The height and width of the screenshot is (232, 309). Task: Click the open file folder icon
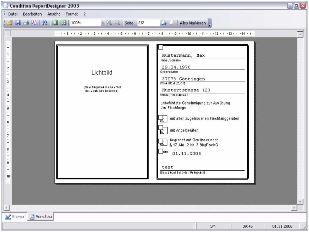tap(8, 23)
